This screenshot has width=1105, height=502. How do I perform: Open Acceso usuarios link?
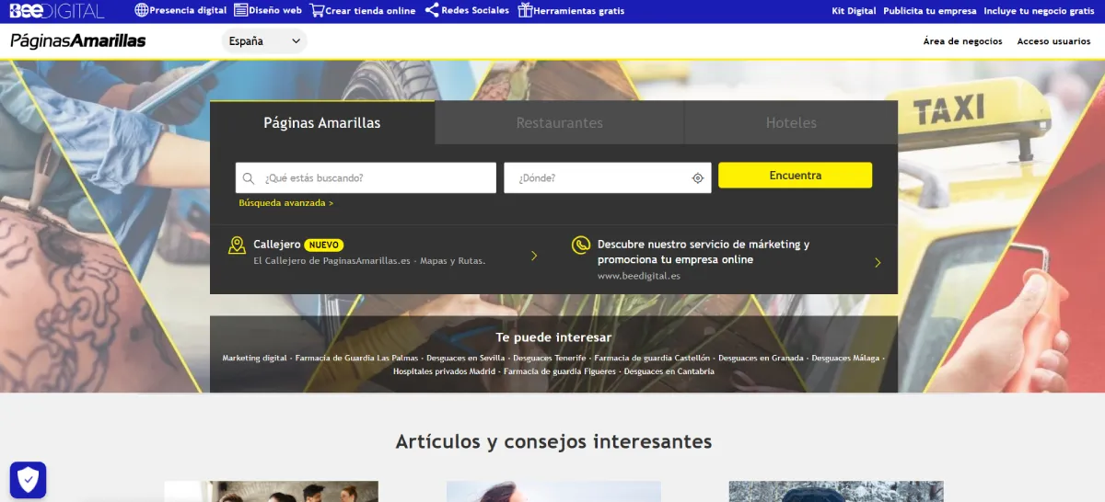[x=1053, y=41]
